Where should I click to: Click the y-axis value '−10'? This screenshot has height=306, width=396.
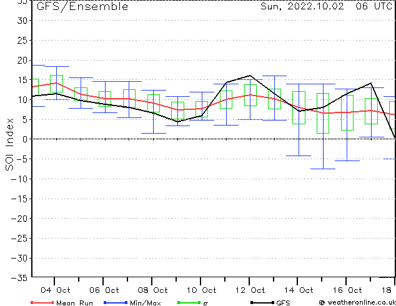click(19, 179)
